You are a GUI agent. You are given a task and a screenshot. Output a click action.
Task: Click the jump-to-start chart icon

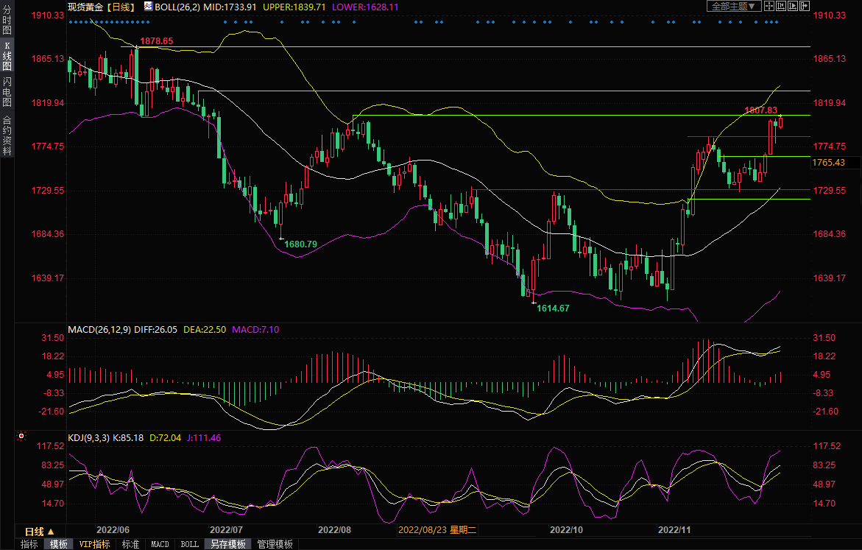pyautogui.click(x=782, y=6)
